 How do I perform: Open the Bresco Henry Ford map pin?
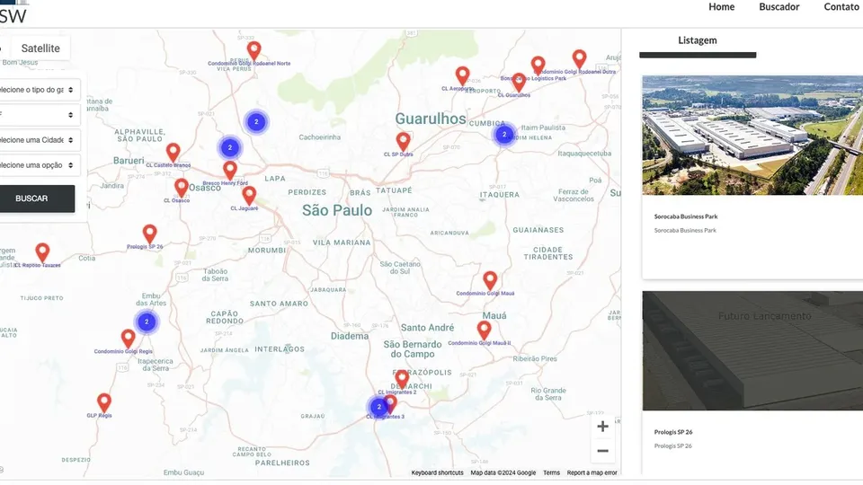point(230,171)
